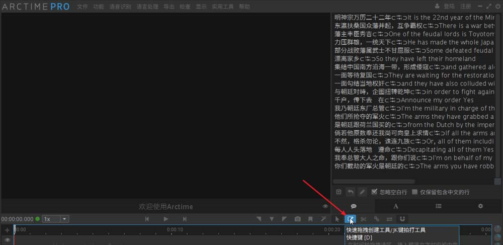This screenshot has height=245, width=503.
Task: Click the power button in title bar
Action: tap(497, 6)
